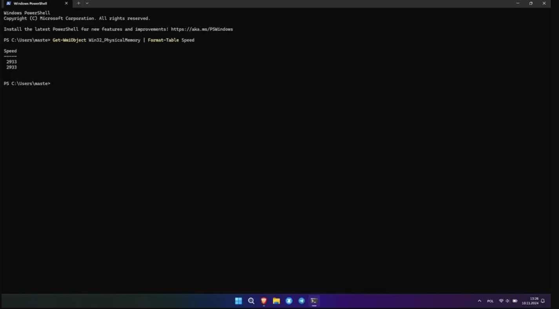559x309 pixels.
Task: Open the blue Z app in taskbar
Action: coord(289,301)
